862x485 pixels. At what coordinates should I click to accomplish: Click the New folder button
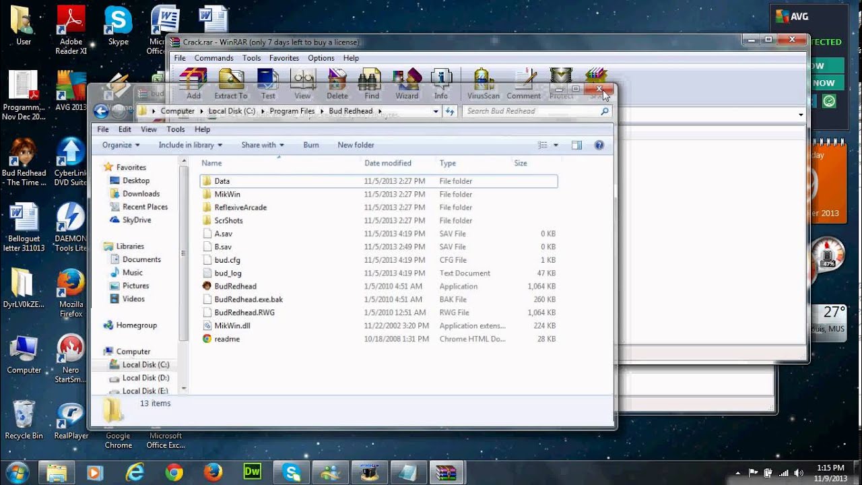coord(356,145)
